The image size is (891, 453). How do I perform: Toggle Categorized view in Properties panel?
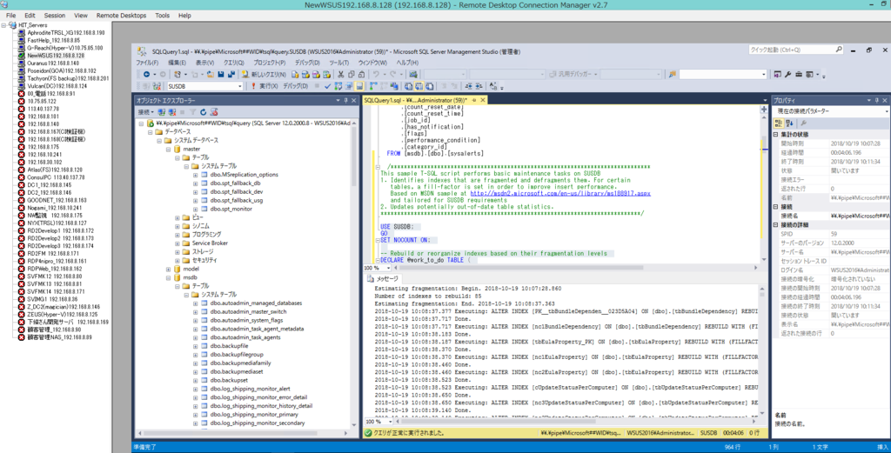[779, 123]
